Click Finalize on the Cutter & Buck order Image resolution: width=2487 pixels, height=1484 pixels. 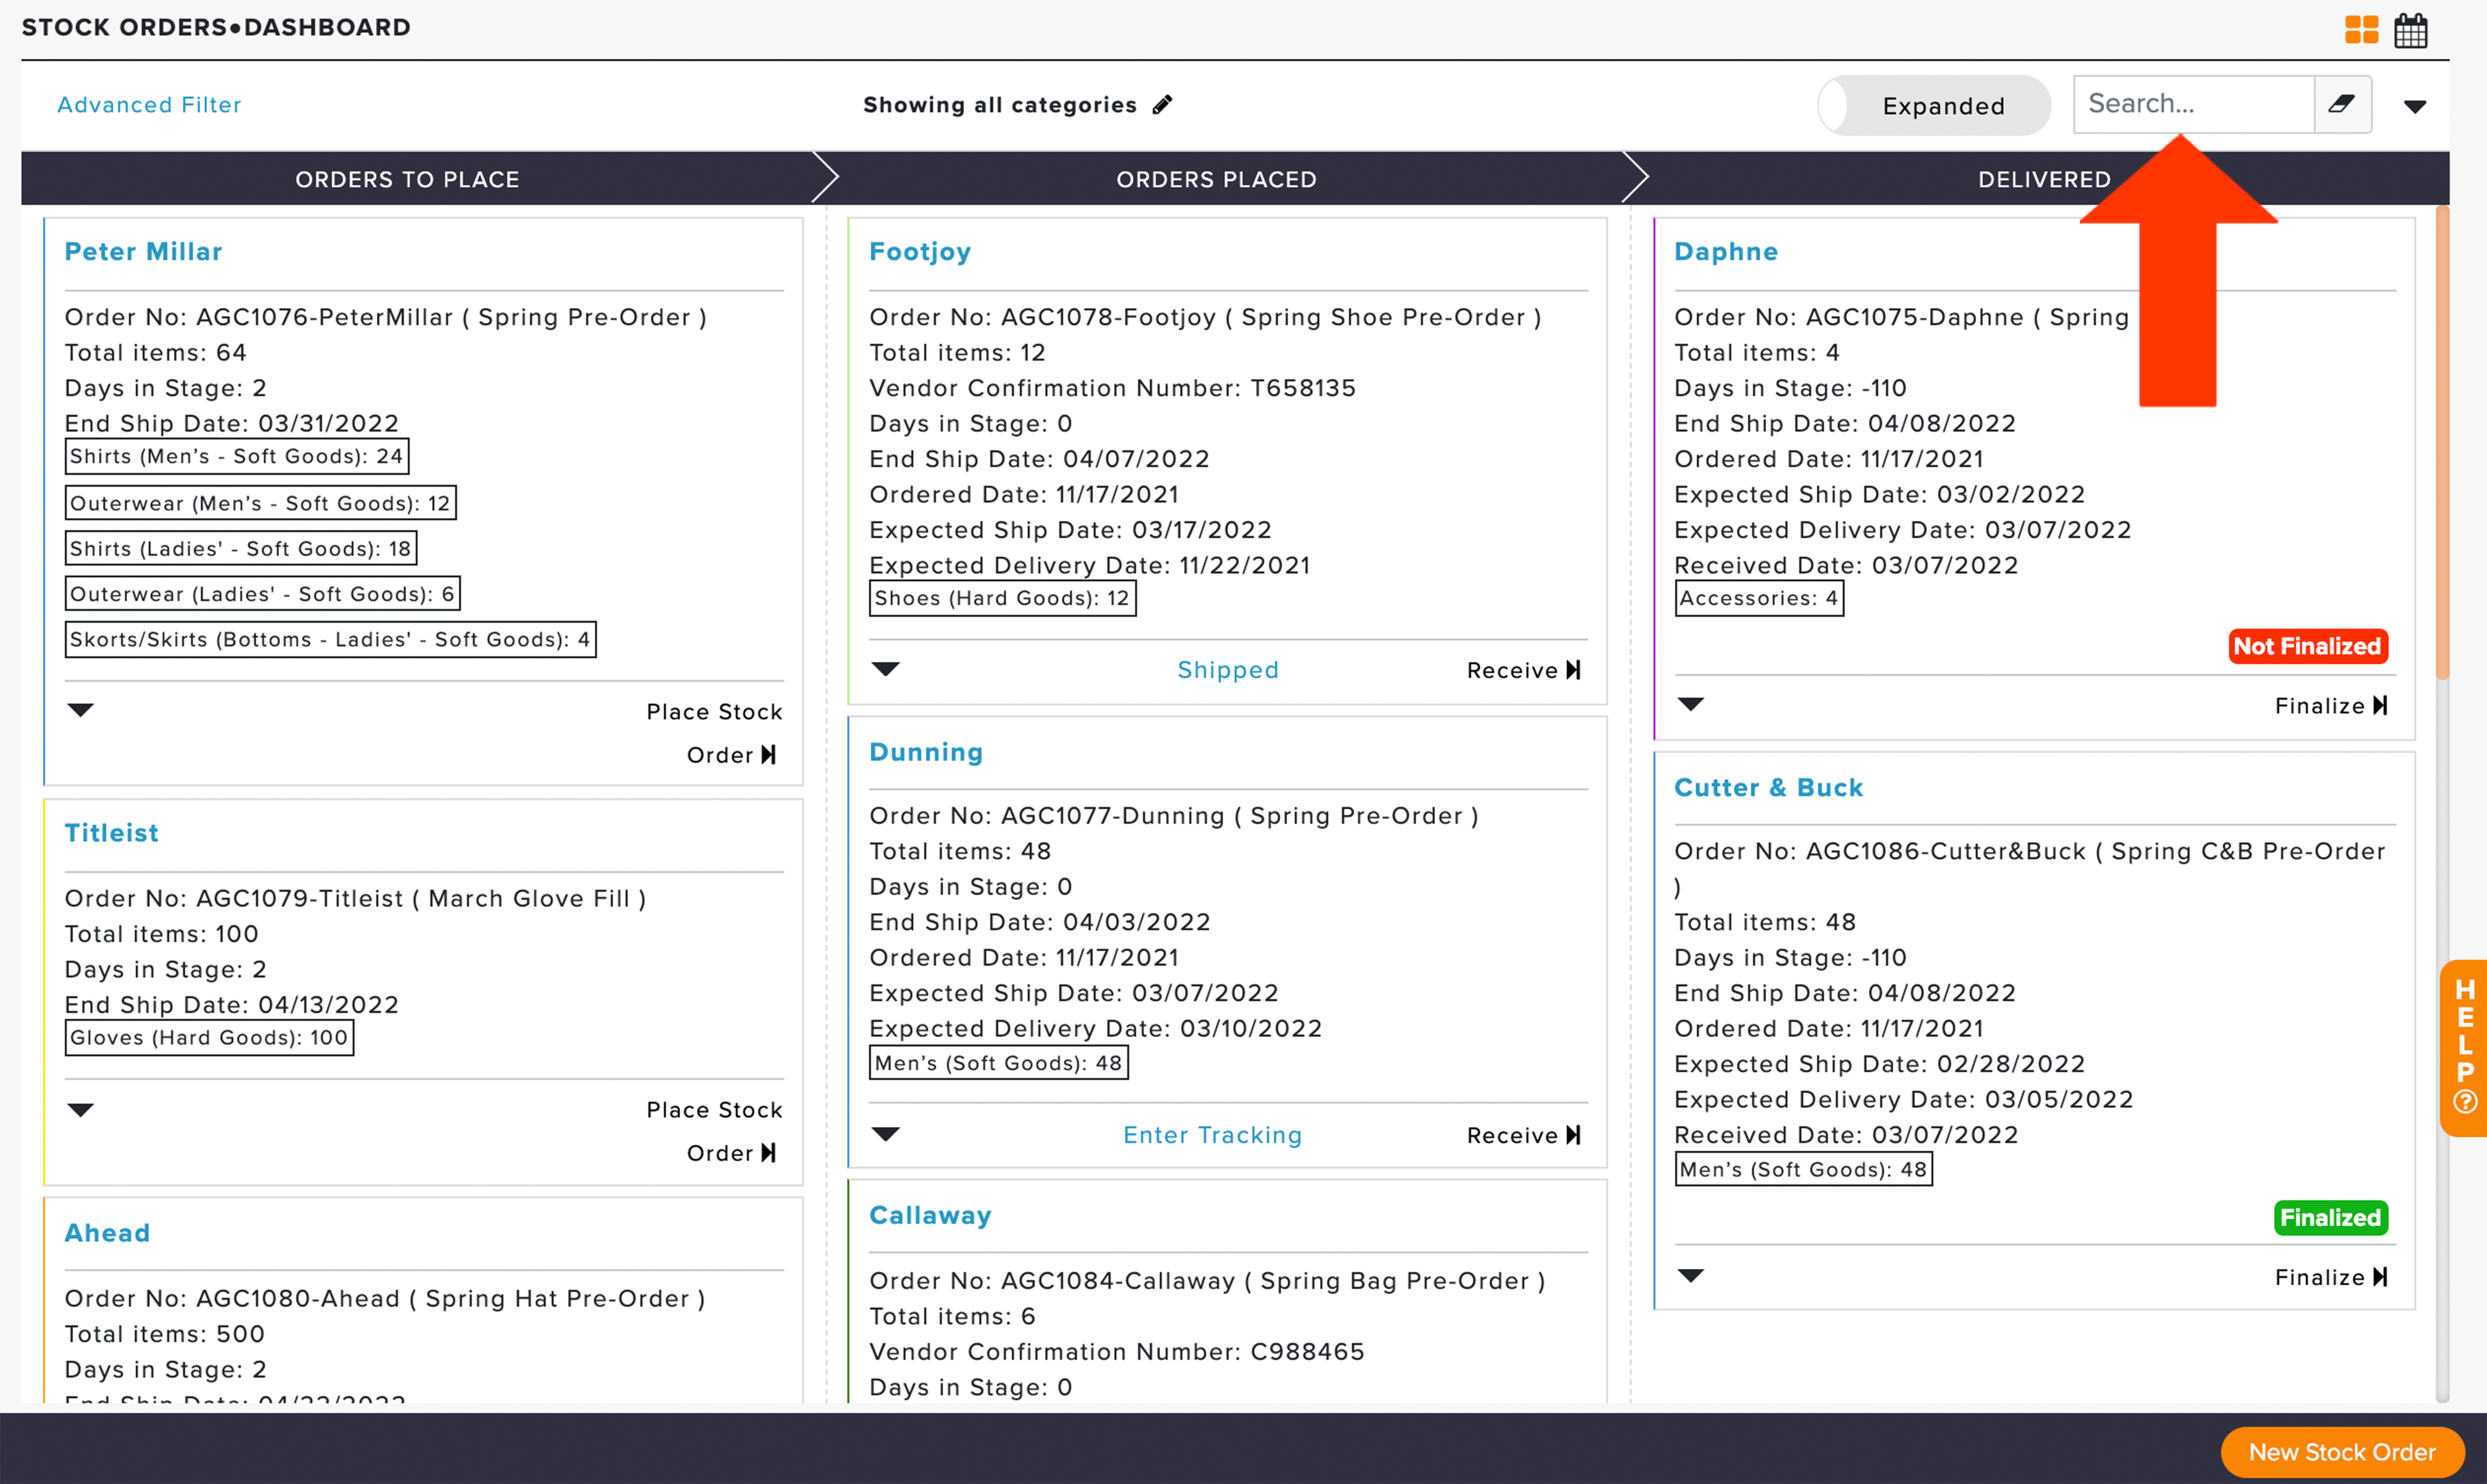pos(2331,1277)
